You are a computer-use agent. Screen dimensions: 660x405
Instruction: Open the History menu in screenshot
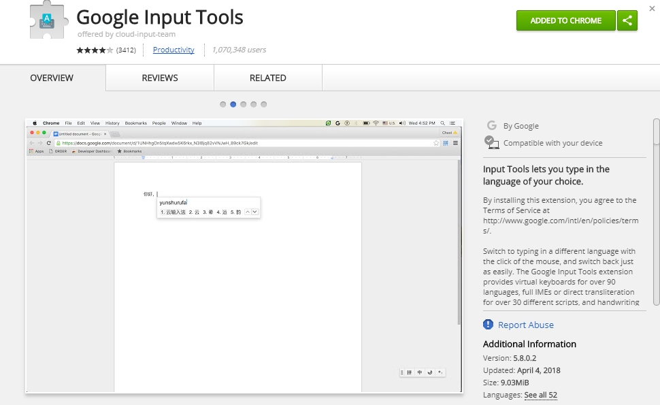click(112, 123)
